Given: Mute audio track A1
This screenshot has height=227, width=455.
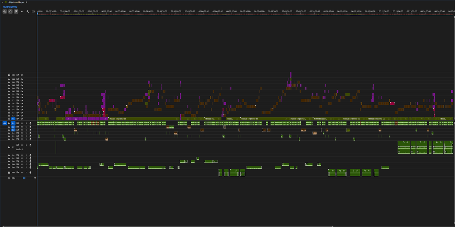Looking at the screenshot, I should (x=22, y=123).
